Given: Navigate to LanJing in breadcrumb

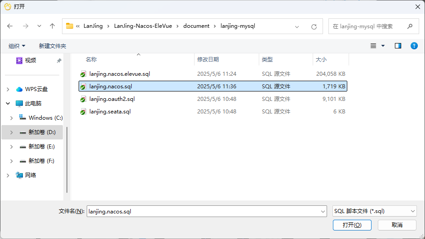Looking at the screenshot, I should [93, 26].
